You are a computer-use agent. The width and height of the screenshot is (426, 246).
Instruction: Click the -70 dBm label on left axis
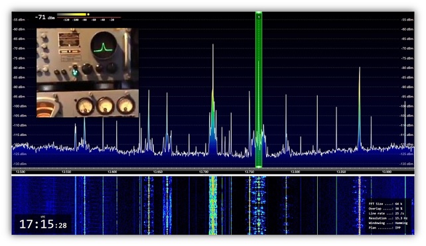(x=19, y=48)
